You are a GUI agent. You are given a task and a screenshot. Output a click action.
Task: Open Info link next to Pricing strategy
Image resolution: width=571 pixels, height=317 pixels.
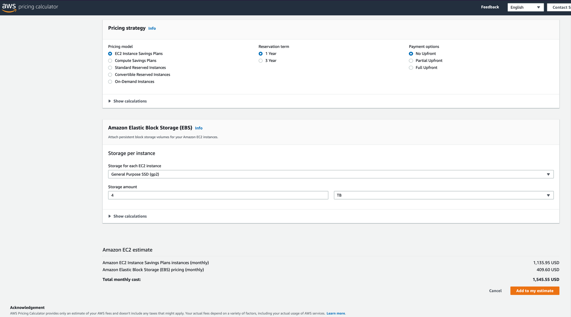tap(152, 29)
